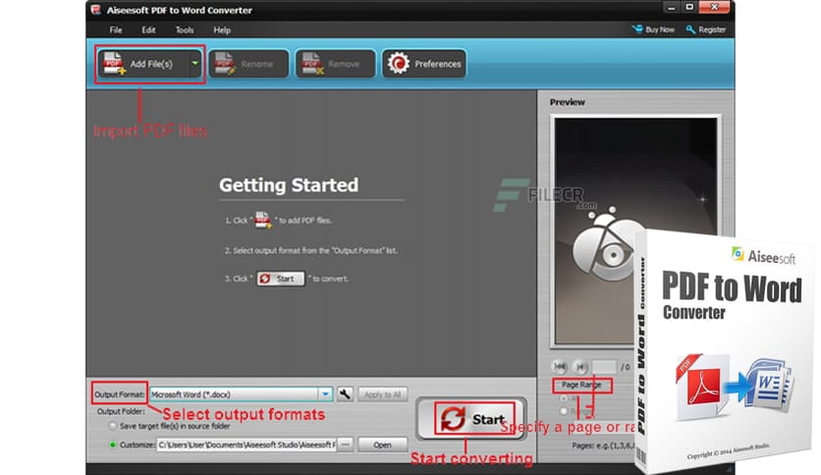Click the Start convert button

pyautogui.click(x=474, y=419)
